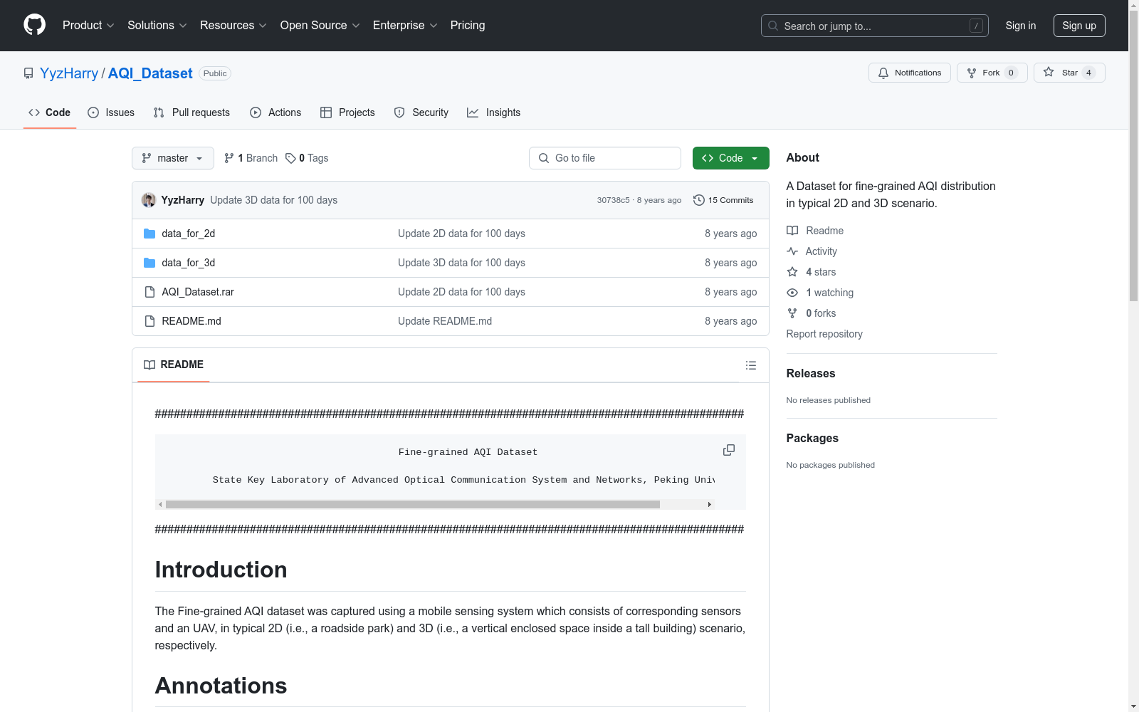Click the data_for_2d folder icon
This screenshot has width=1139, height=712.
point(149,234)
